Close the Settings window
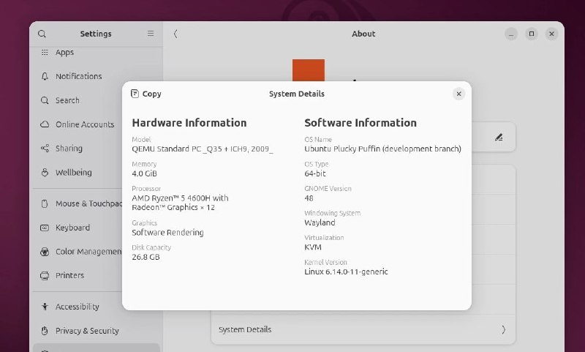585x352 pixels. [x=551, y=34]
